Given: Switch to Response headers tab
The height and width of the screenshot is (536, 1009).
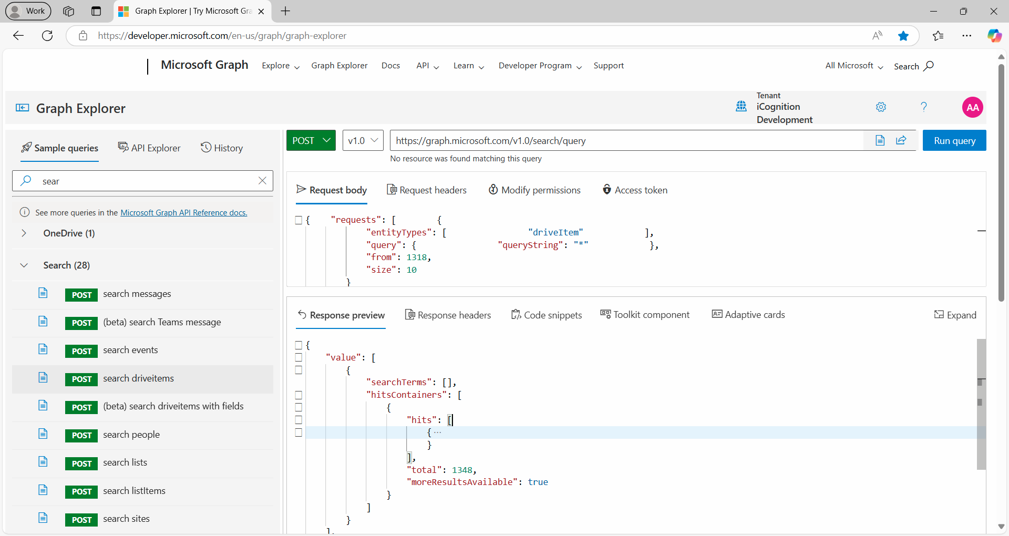Looking at the screenshot, I should pos(448,315).
